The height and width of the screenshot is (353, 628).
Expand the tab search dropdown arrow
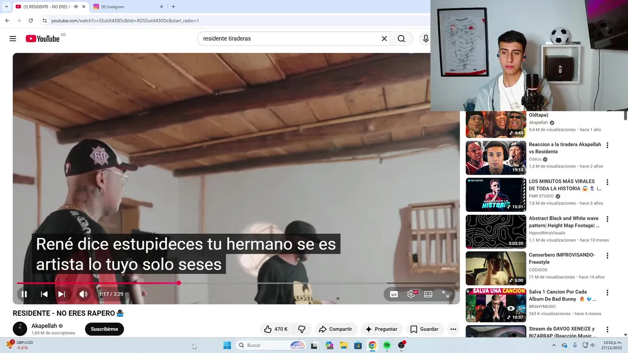tap(6, 6)
